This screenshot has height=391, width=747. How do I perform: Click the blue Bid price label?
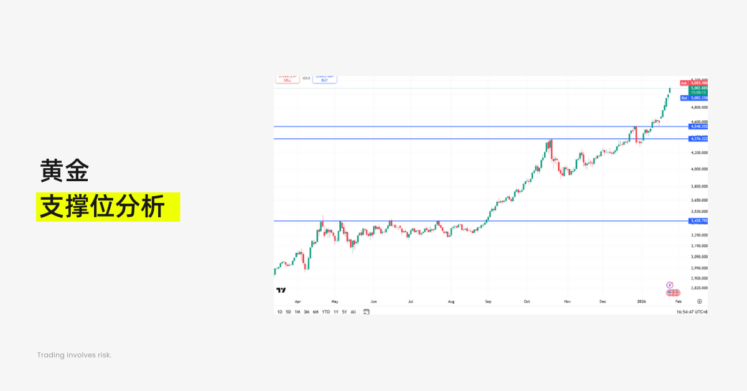694,98
